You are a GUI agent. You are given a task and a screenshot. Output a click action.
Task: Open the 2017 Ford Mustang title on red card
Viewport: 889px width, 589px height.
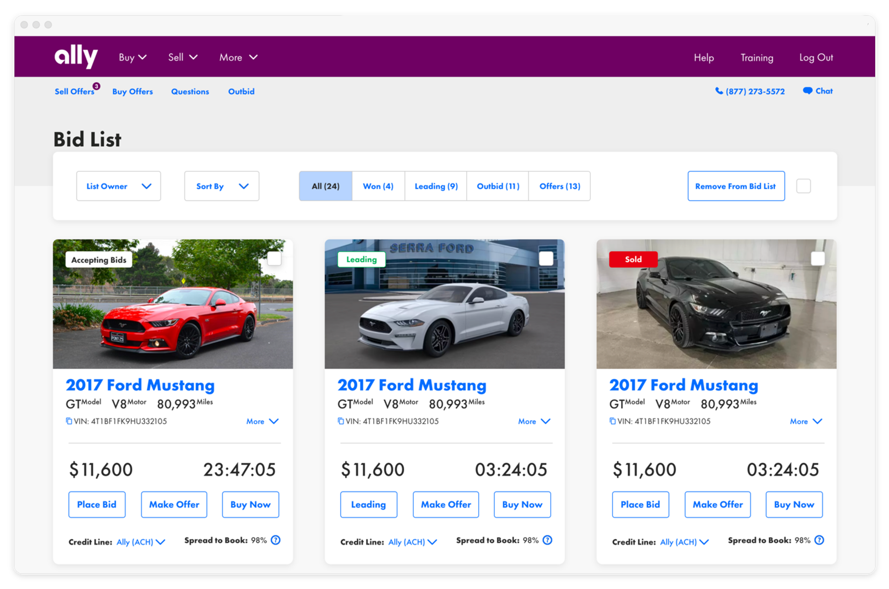tap(140, 385)
